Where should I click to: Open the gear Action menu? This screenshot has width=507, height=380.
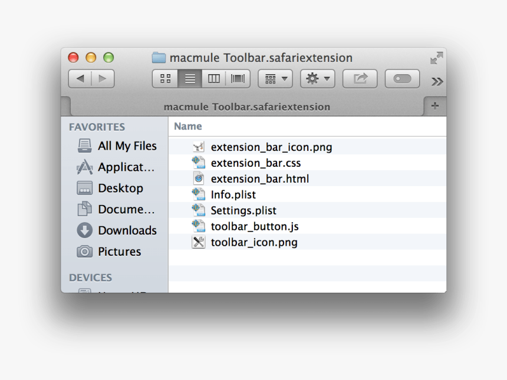point(318,78)
